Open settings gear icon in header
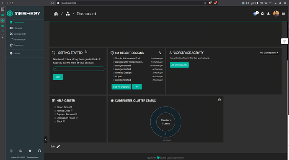The image size is (289, 160). [262, 14]
